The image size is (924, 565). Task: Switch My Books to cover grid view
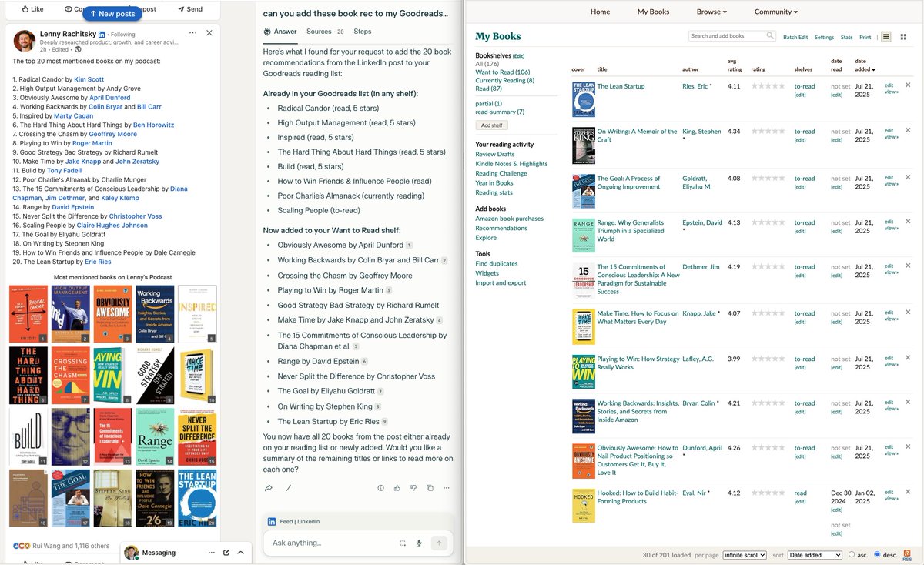pyautogui.click(x=903, y=36)
